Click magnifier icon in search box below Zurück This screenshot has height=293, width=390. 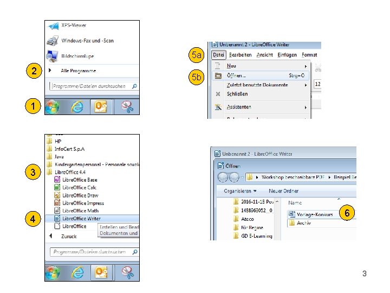[135, 252]
